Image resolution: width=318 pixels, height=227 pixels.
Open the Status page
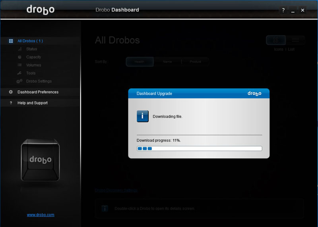(32, 49)
